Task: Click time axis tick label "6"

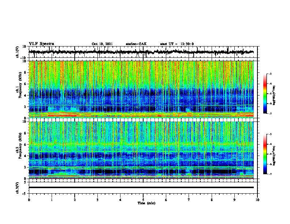Action: (166, 200)
